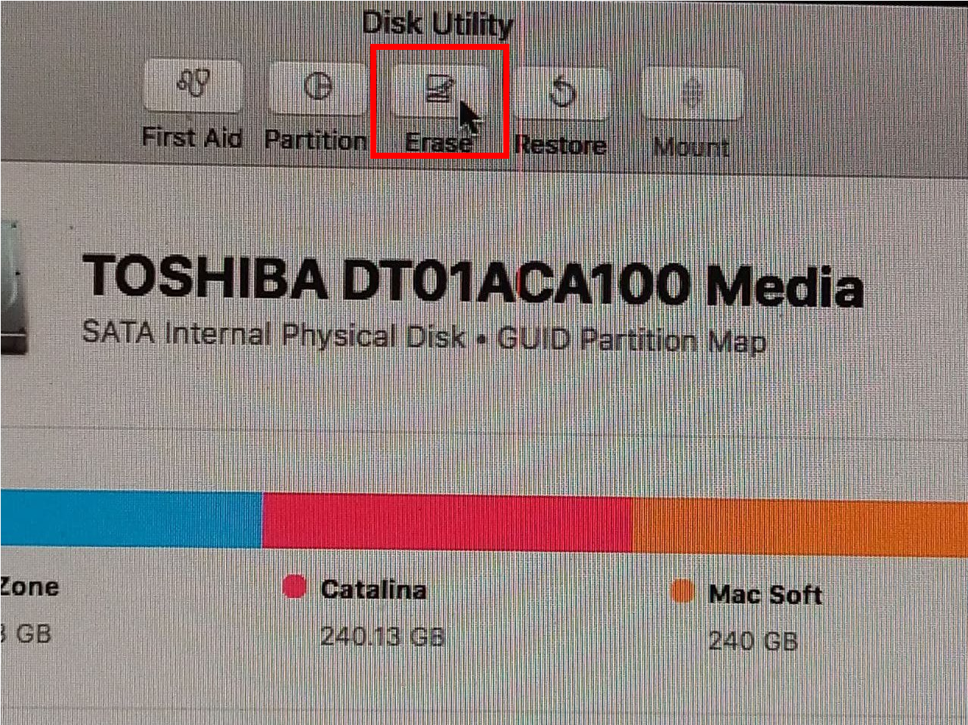
Task: Click the Mount text label
Action: click(x=691, y=147)
